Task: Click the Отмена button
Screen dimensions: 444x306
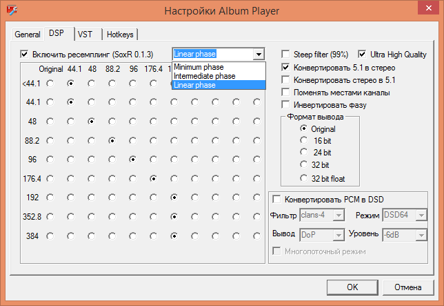Action: pyautogui.click(x=407, y=287)
